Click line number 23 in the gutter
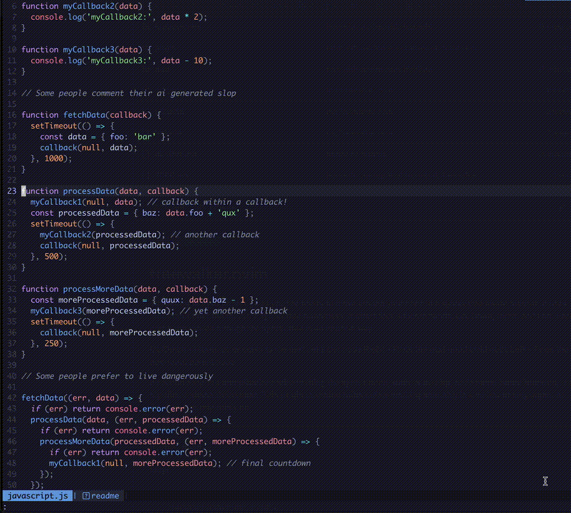 click(x=12, y=191)
